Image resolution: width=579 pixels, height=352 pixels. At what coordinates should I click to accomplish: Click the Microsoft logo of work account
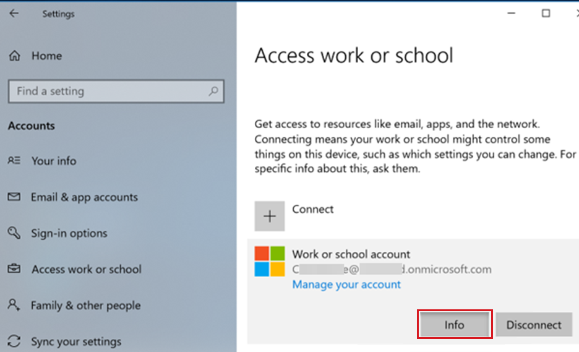(x=270, y=262)
